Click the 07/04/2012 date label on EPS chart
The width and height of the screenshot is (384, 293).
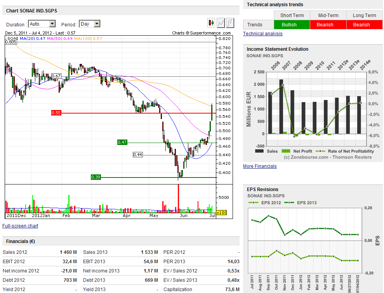[x=358, y=284]
